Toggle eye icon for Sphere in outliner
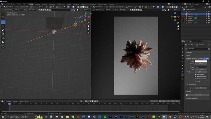 click(x=206, y=23)
